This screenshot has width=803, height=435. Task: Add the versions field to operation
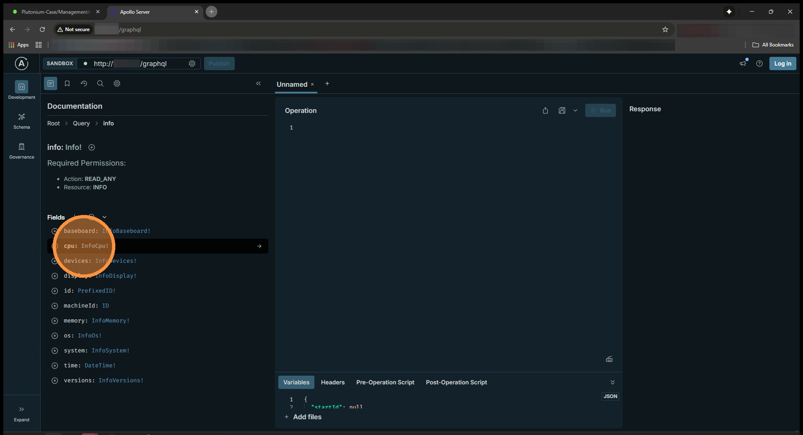pos(55,381)
